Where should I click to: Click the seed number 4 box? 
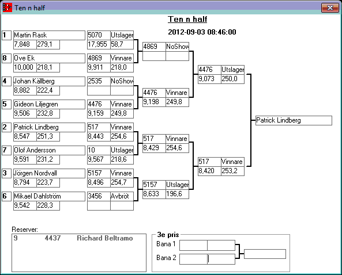(x=6, y=81)
